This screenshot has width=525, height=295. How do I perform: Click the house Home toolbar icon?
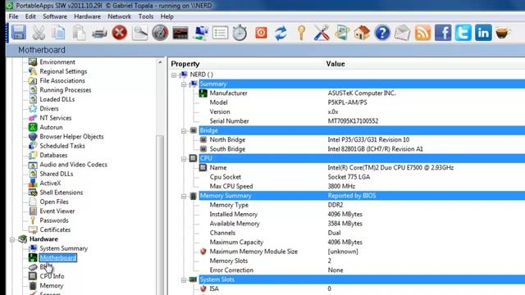362,33
